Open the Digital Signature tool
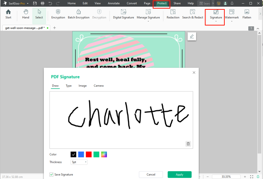Image resolution: width=263 pixels, height=179 pixels. point(123,14)
